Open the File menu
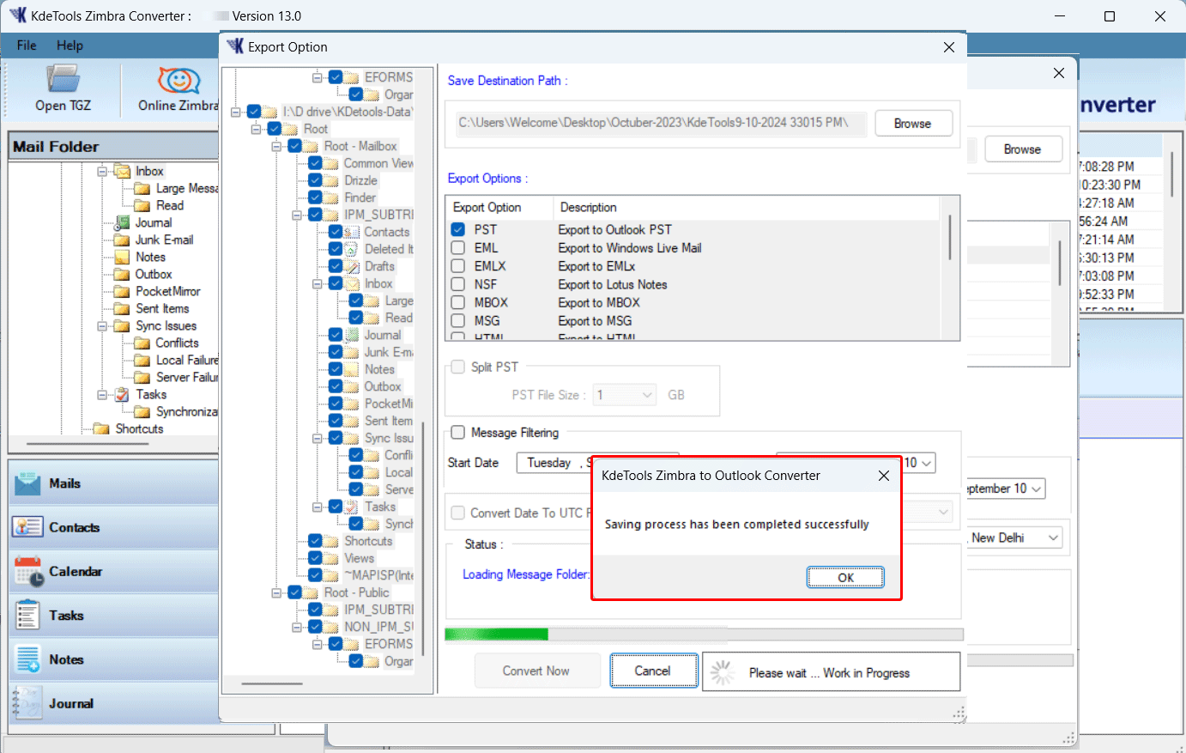The image size is (1186, 753). [26, 46]
